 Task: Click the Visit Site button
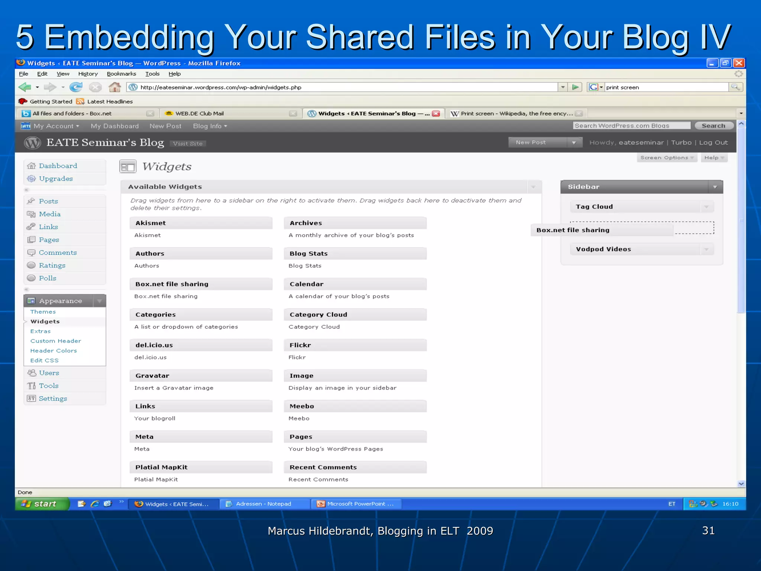click(x=188, y=143)
